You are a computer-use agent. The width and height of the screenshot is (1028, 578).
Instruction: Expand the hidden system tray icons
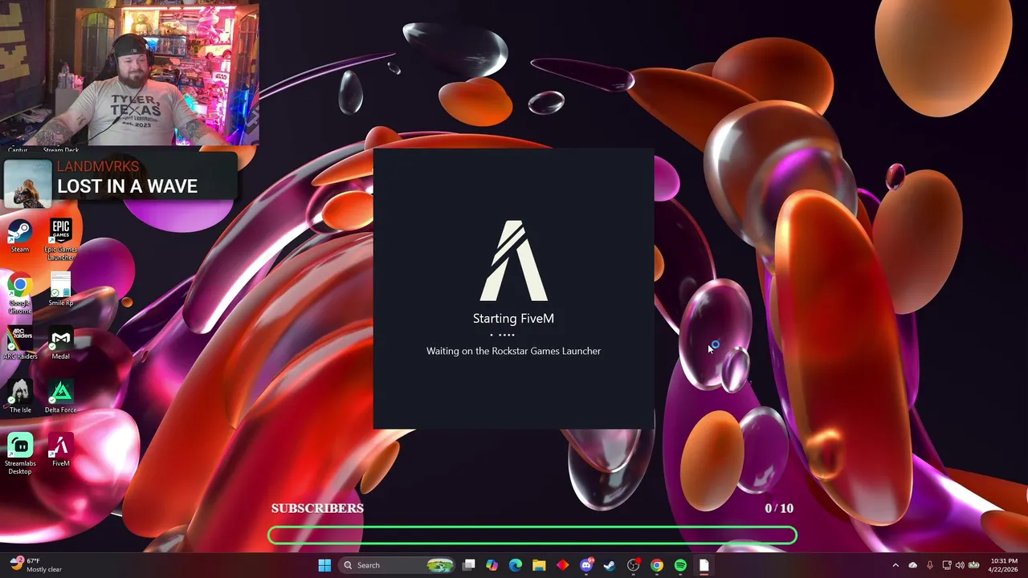point(895,565)
